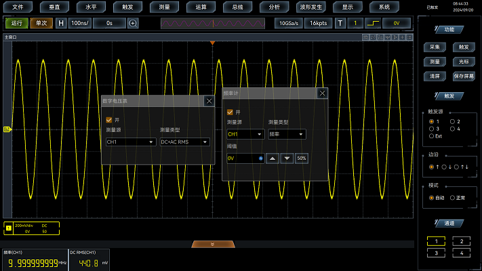This screenshot has height=271, width=482.
Task: Expand the bottom measurement panel chevron
Action: pyautogui.click(x=212, y=244)
